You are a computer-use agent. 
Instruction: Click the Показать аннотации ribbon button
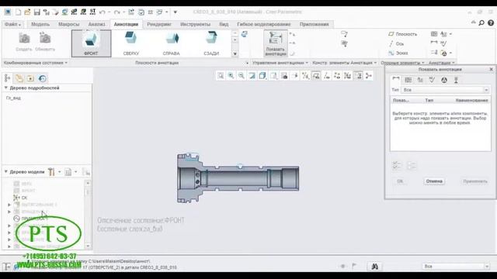click(276, 43)
